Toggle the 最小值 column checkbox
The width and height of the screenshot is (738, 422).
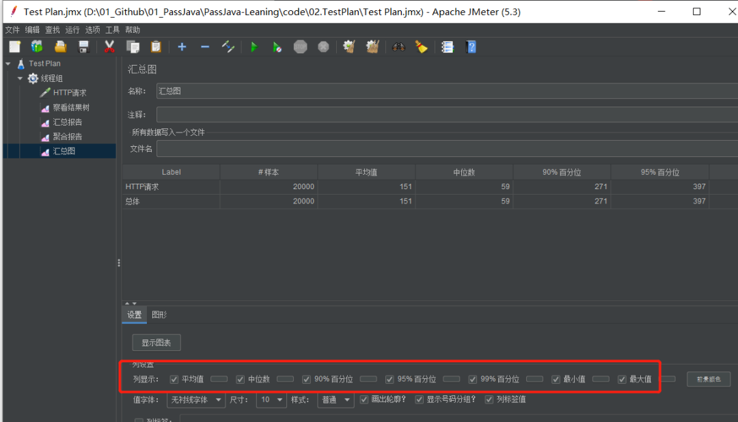click(556, 379)
